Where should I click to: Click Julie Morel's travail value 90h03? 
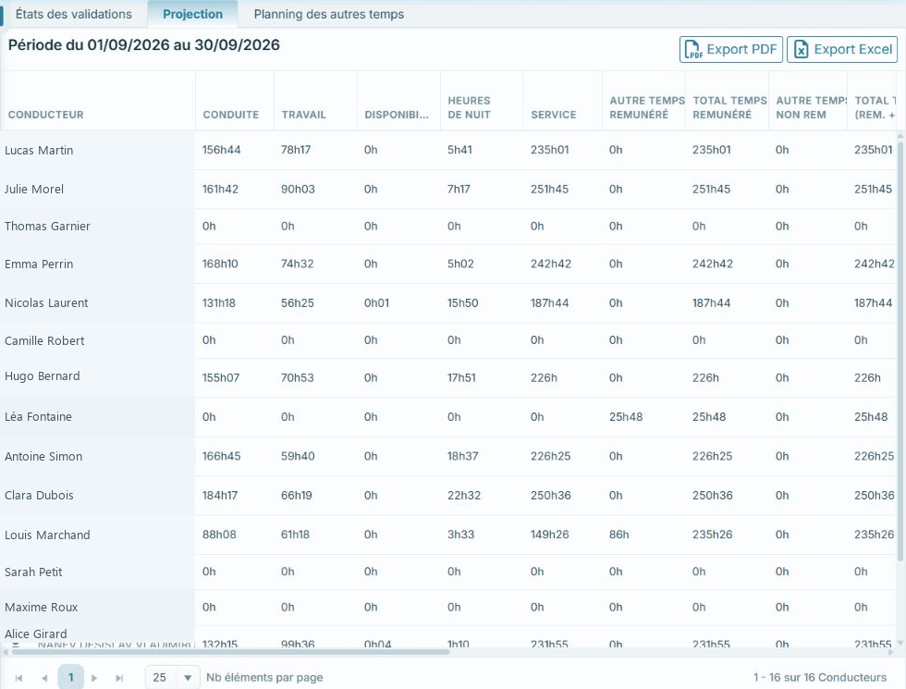coord(298,189)
